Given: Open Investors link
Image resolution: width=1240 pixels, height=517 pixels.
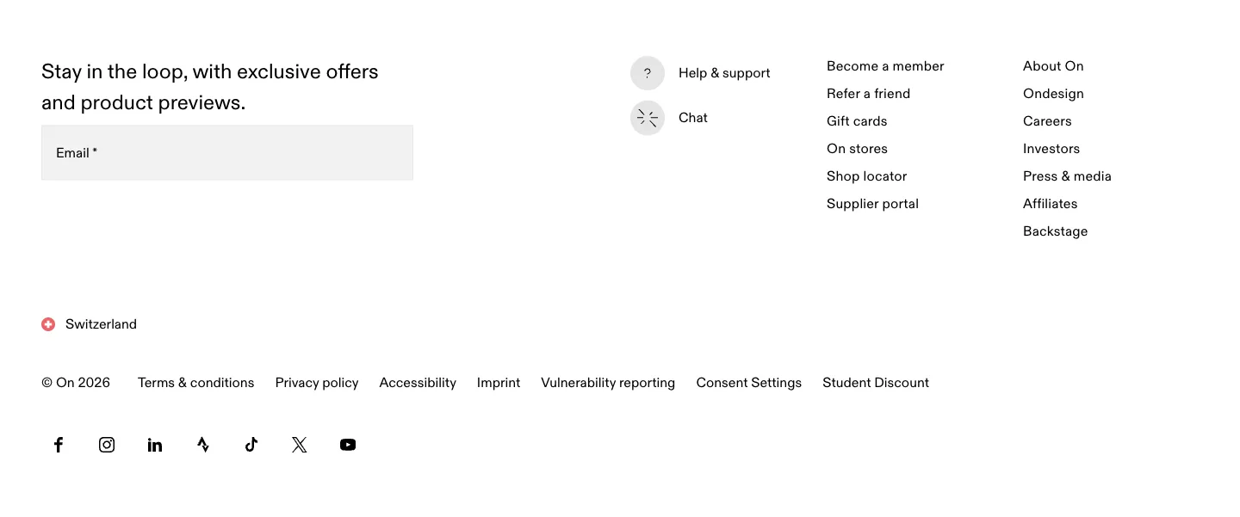Looking at the screenshot, I should [1051, 149].
